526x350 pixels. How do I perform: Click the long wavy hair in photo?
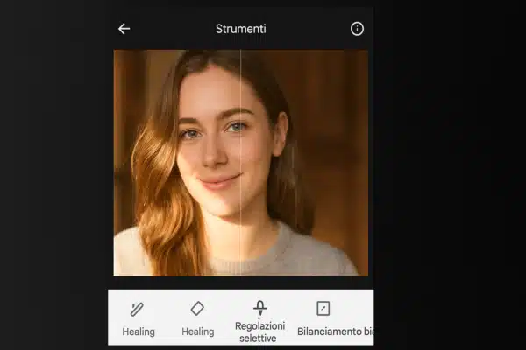click(158, 201)
